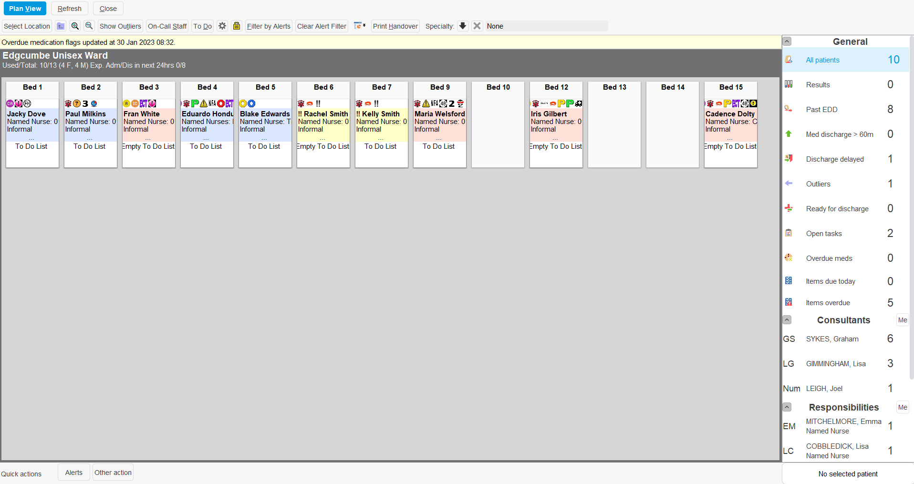914x484 pixels.
Task: Collapse the General section
Action: [x=787, y=41]
